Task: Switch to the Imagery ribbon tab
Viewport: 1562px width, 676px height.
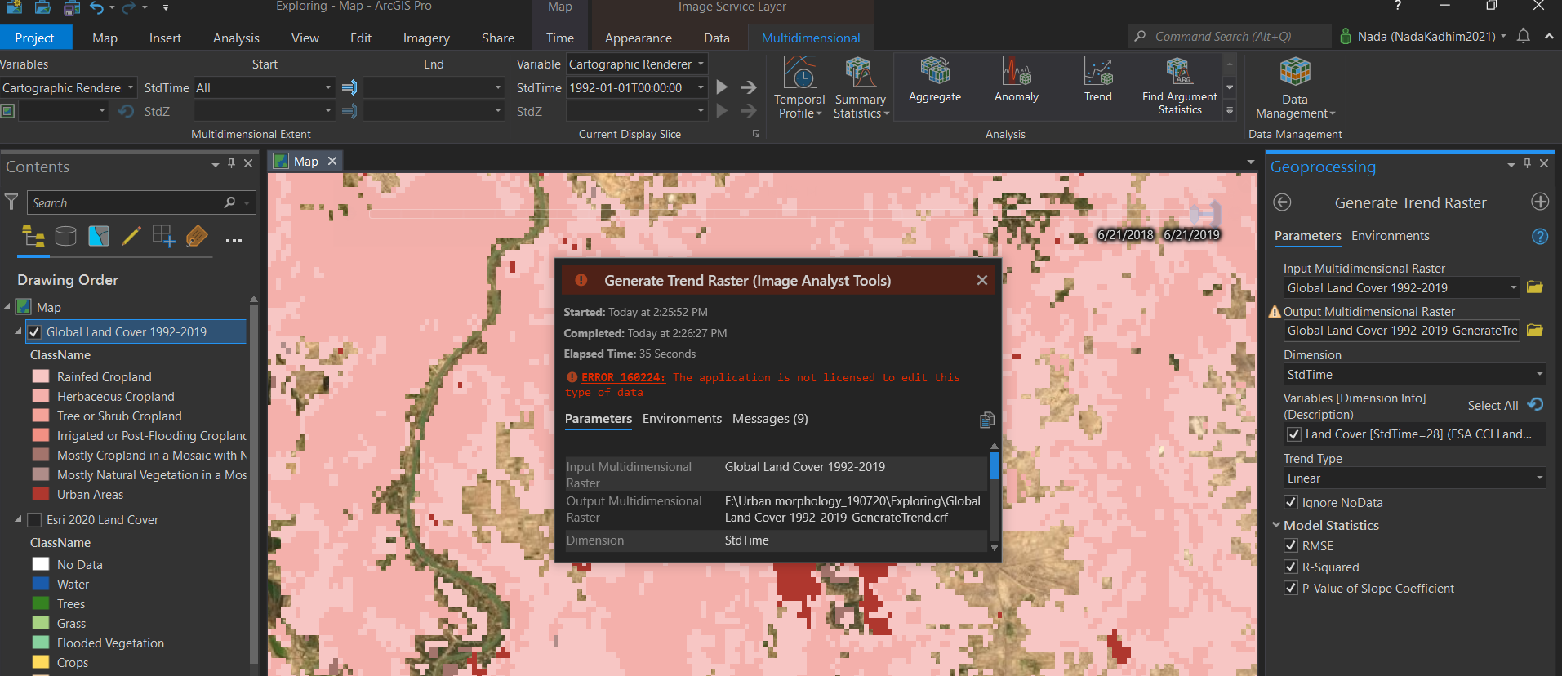Action: (x=426, y=38)
